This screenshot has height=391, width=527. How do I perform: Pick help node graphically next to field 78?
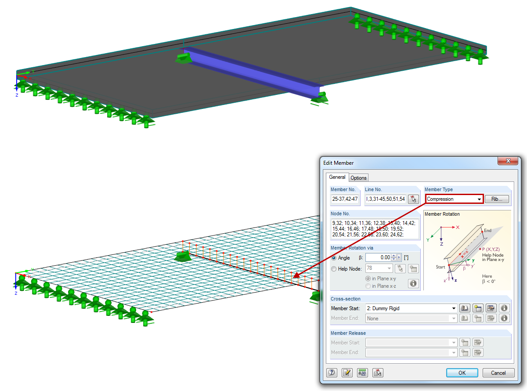click(400, 269)
